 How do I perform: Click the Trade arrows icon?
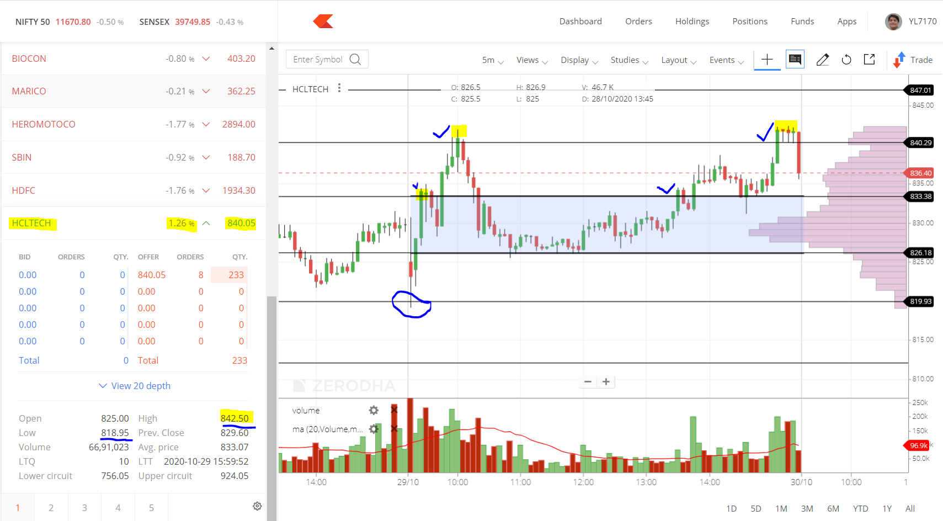(899, 60)
